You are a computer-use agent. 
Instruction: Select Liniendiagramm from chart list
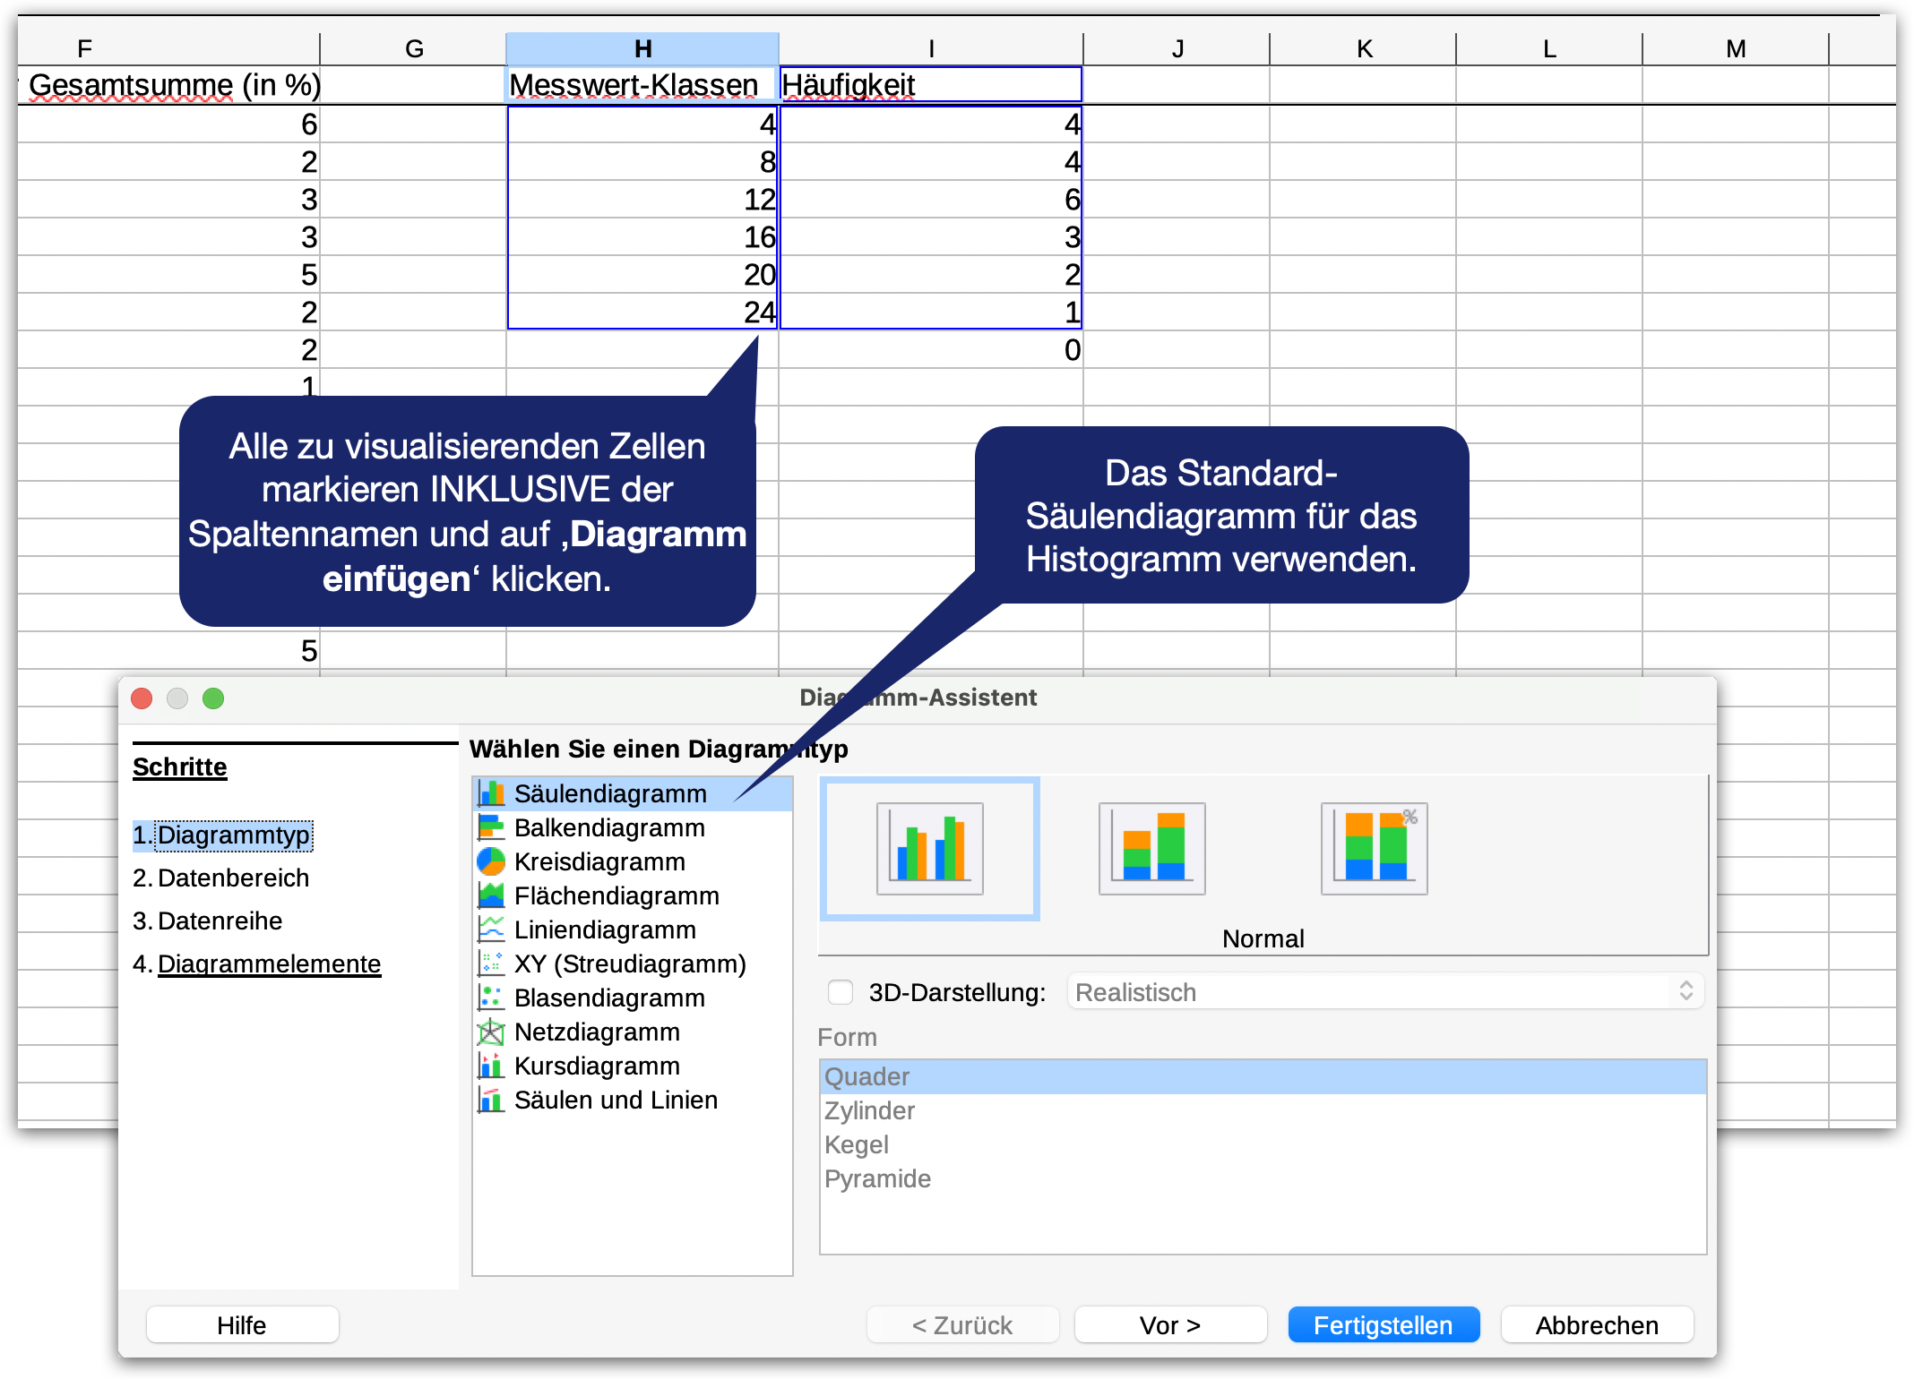[605, 929]
